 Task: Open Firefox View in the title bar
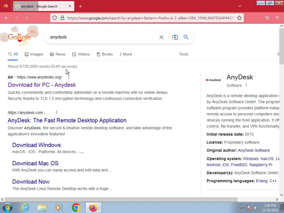click(6, 6)
